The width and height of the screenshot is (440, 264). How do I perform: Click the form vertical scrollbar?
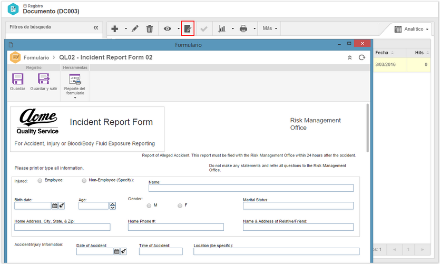[367, 128]
